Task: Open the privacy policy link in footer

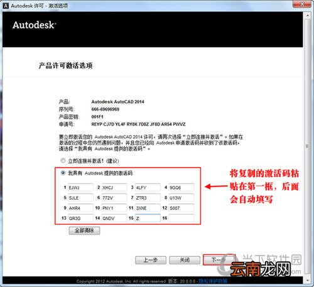Action: pos(213,281)
